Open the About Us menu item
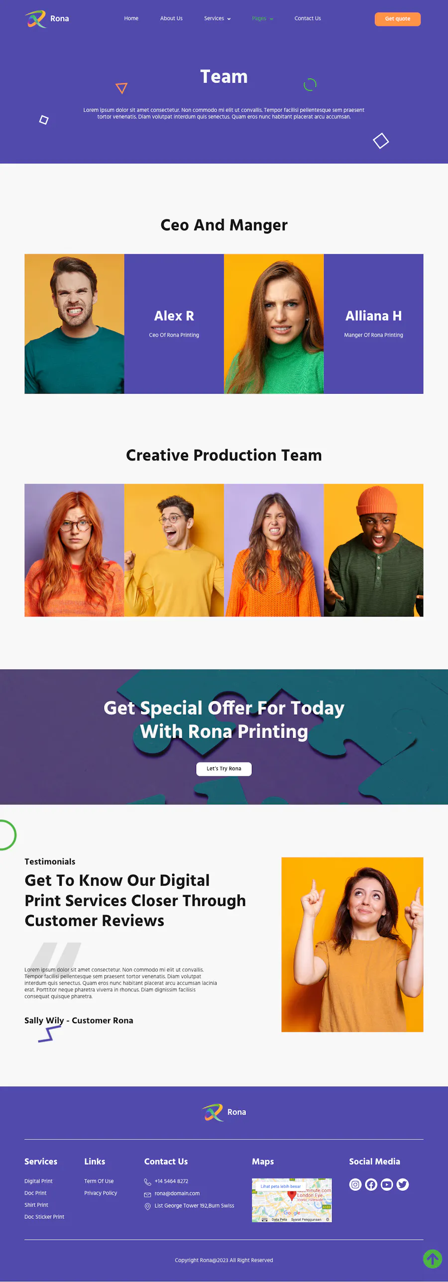This screenshot has height=1282, width=448. pos(171,18)
